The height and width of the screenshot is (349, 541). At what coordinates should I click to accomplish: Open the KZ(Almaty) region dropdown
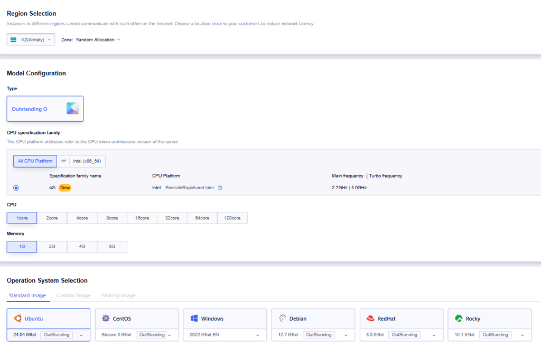[x=31, y=40]
